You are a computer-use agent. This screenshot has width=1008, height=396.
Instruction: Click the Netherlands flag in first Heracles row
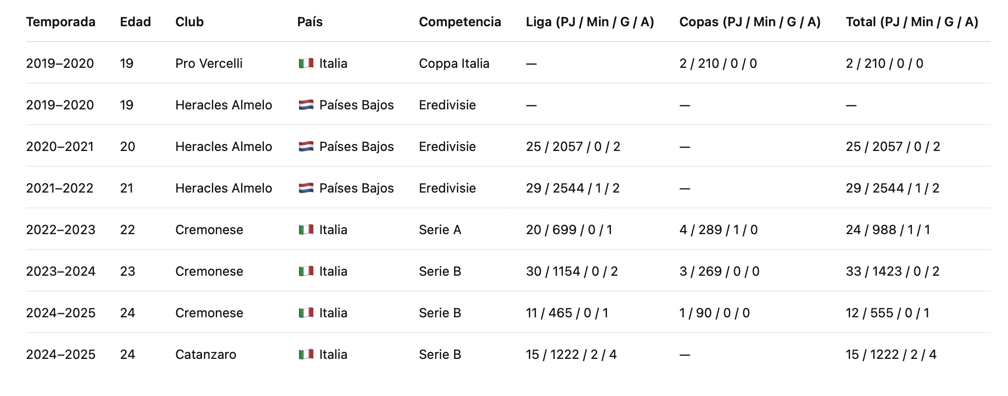[306, 105]
